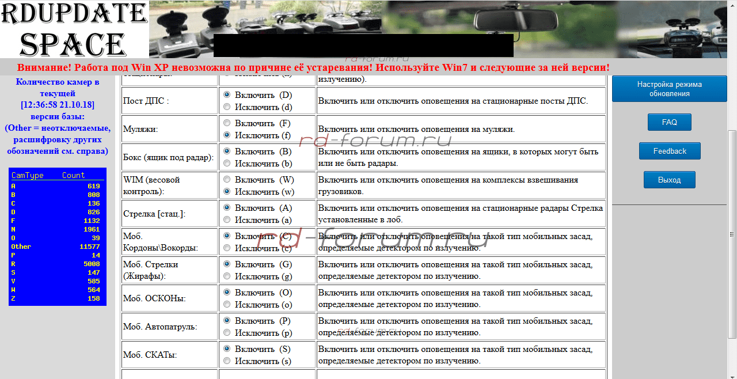Click the WIM (весовой контроль) label

coord(153,185)
